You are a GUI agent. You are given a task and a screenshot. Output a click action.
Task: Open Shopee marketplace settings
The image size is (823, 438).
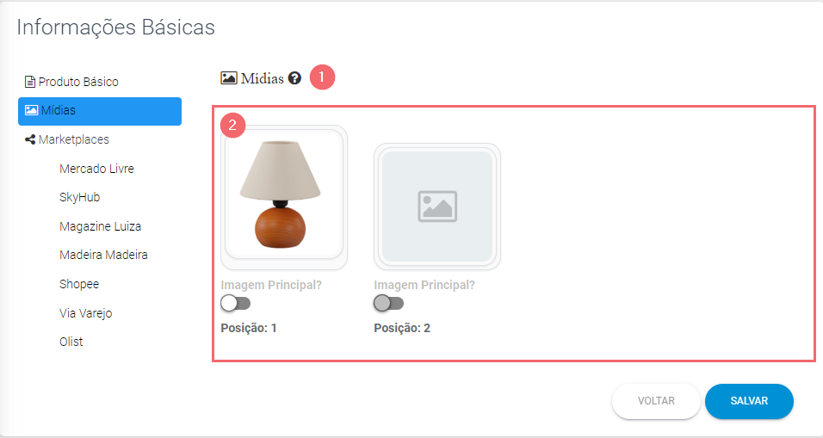(x=79, y=284)
